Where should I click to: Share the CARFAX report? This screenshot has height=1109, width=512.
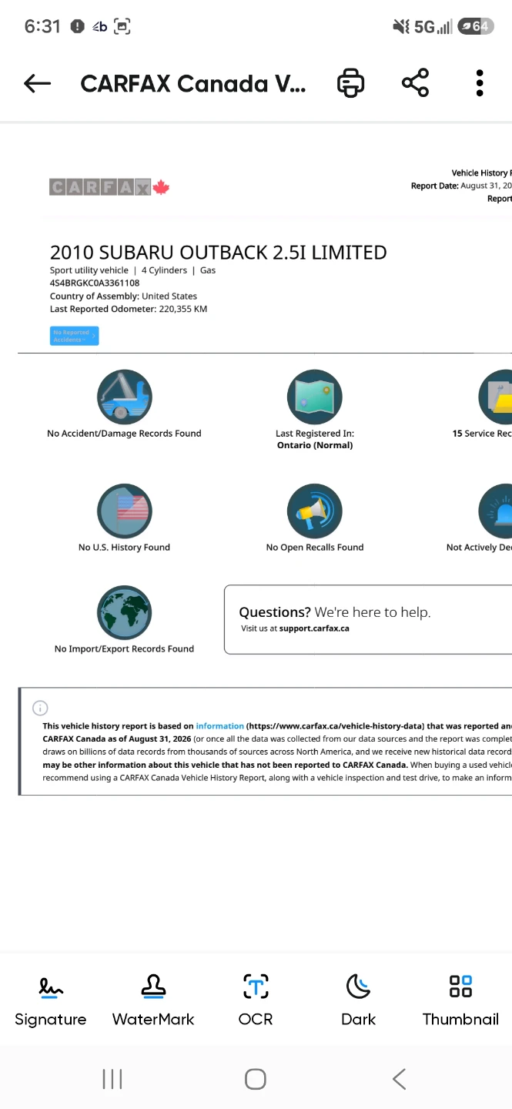click(x=415, y=82)
